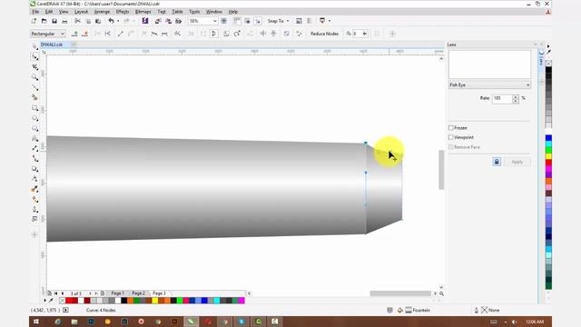Open the Bitmaps menu
This screenshot has height=327, width=581.
143,12
